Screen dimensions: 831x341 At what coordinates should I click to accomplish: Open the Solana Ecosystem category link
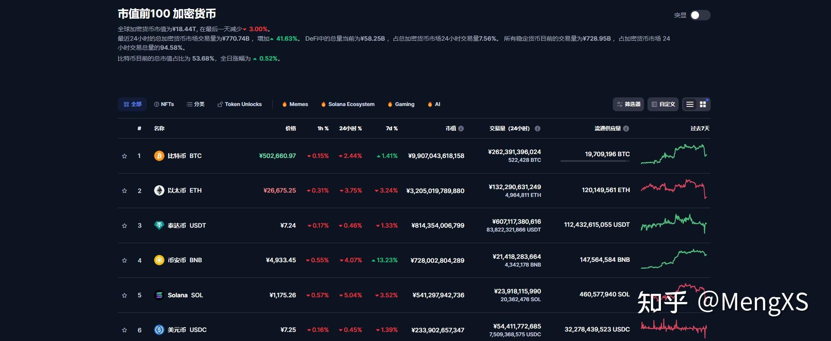tap(348, 104)
